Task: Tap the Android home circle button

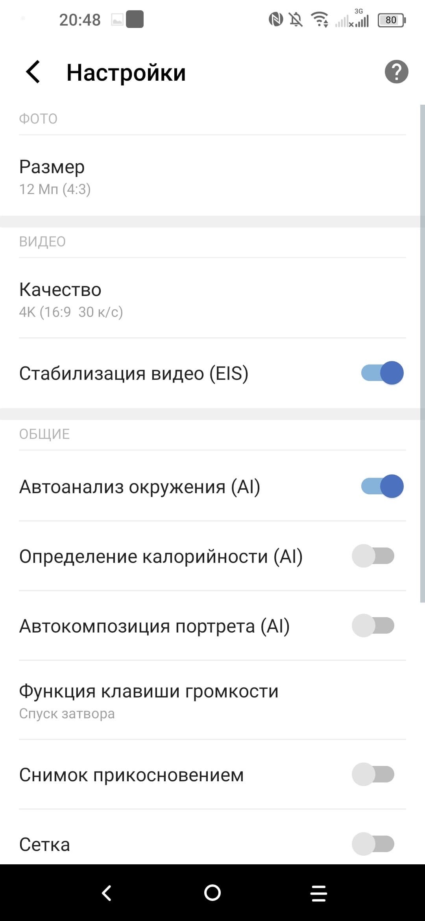Action: pos(213,893)
